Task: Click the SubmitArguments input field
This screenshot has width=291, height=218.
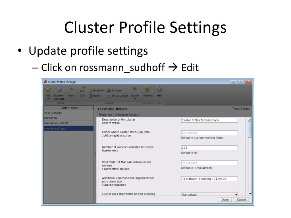Action: (x=209, y=179)
